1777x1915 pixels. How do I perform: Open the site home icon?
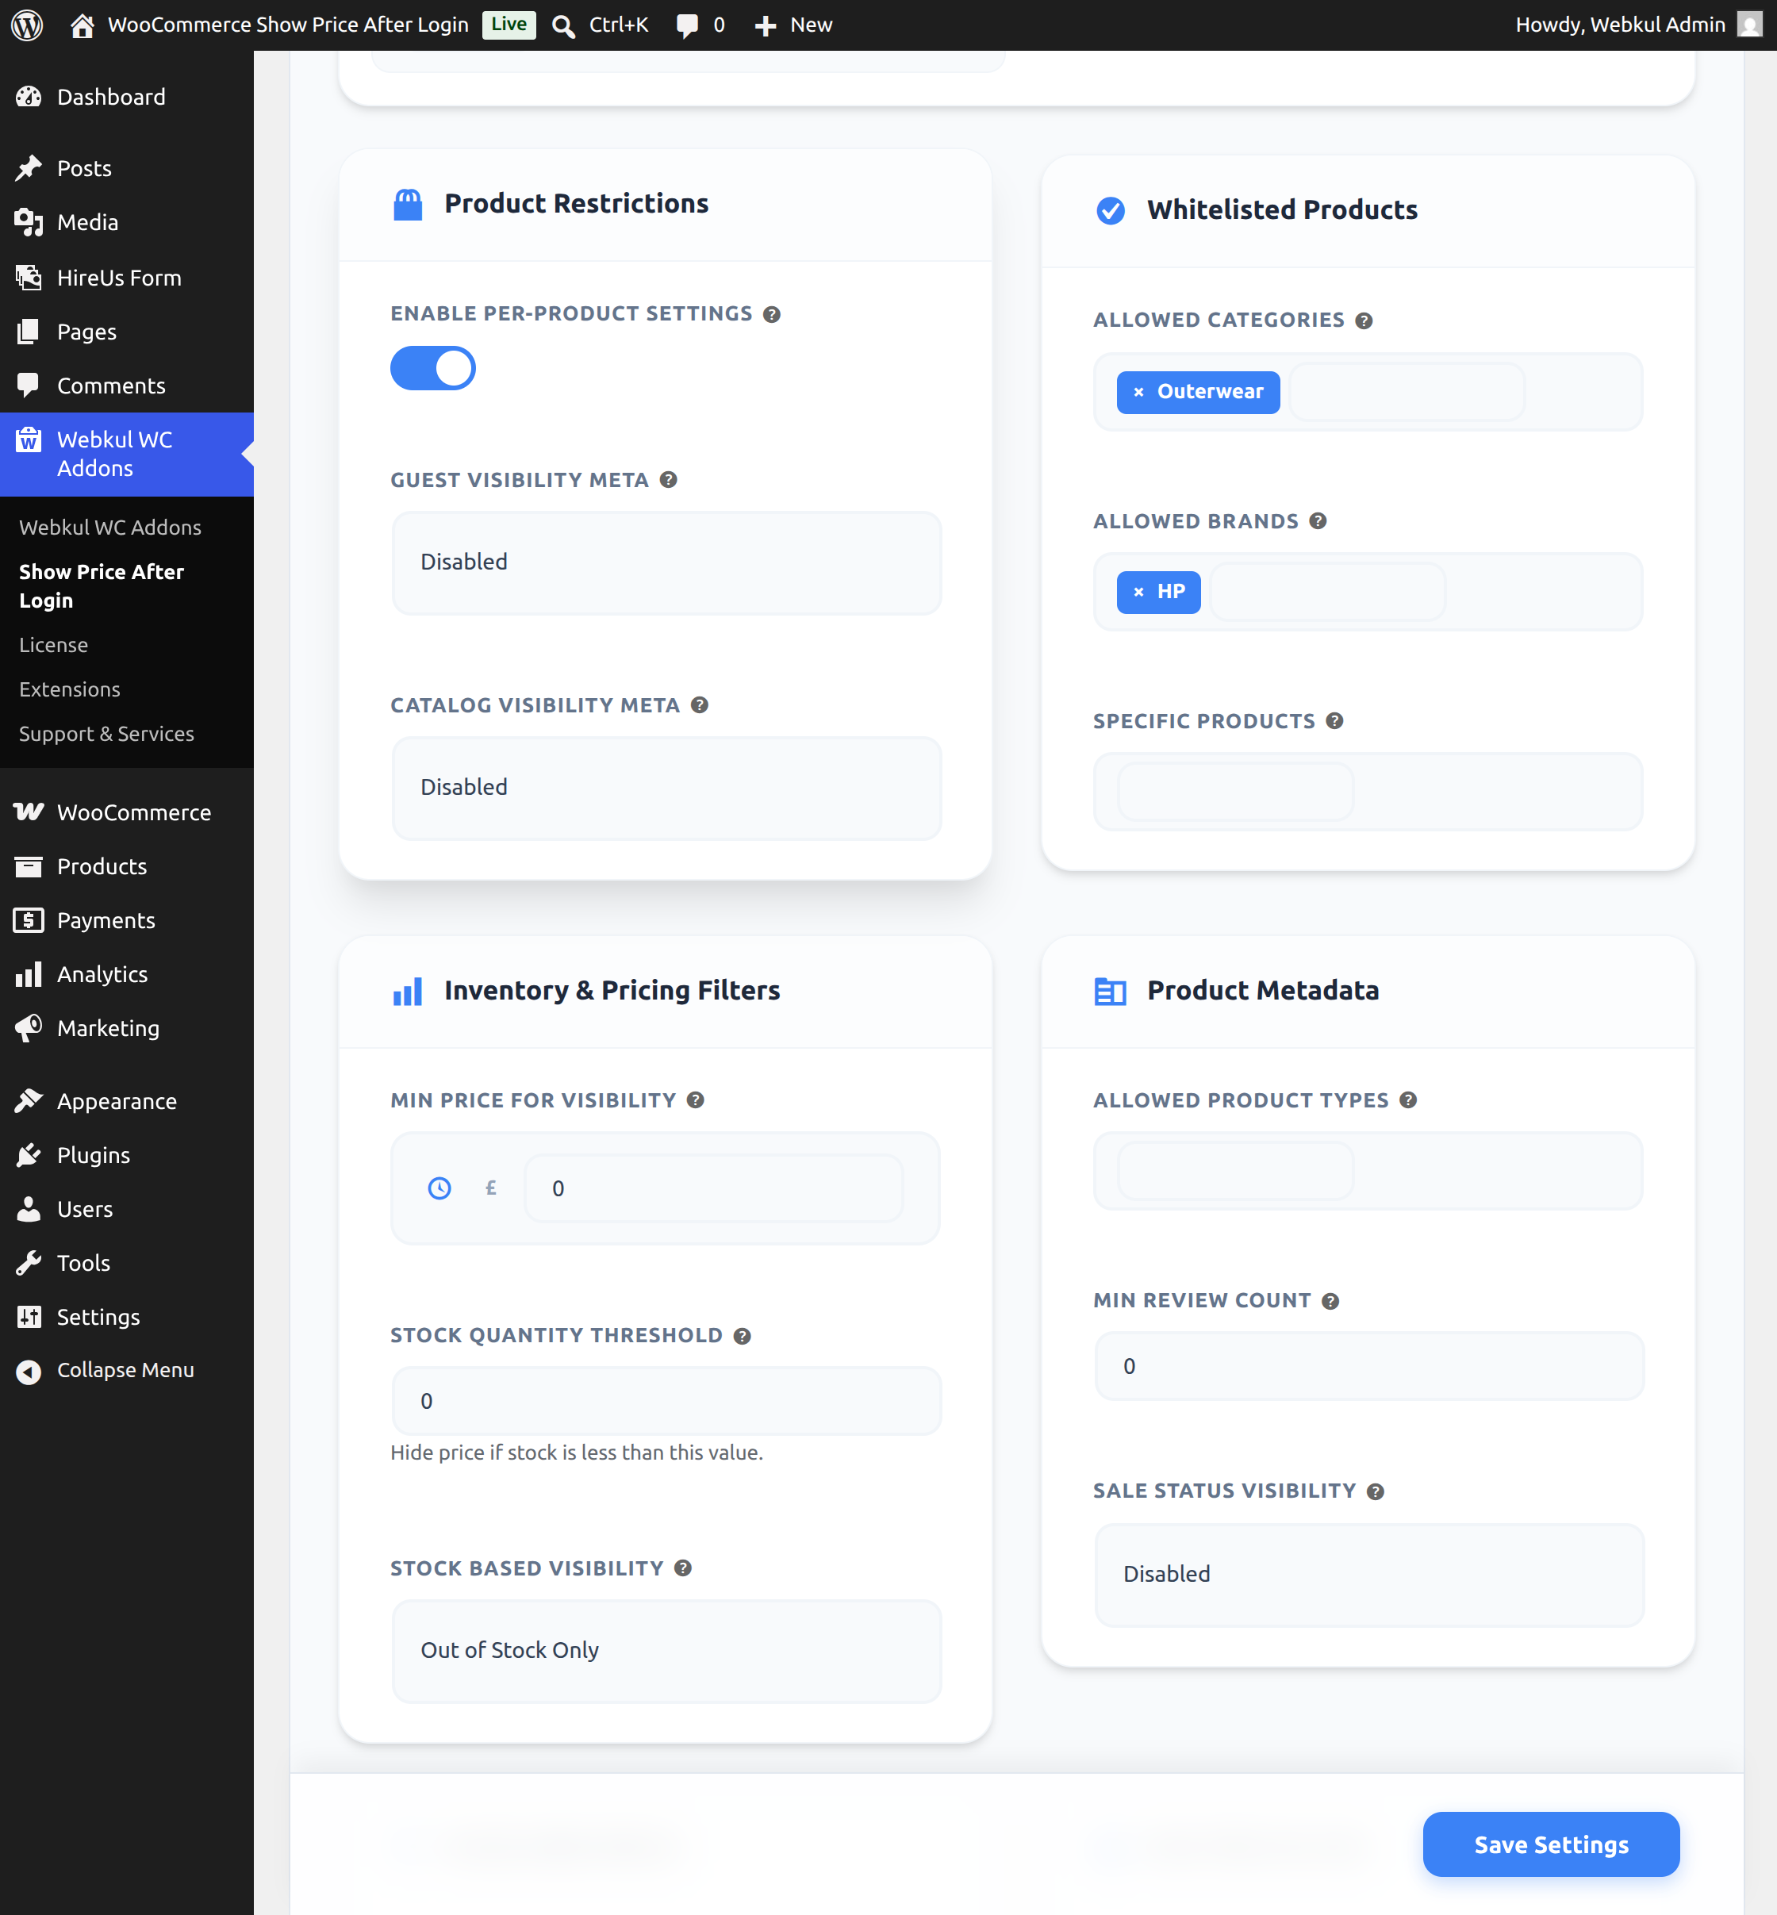83,25
